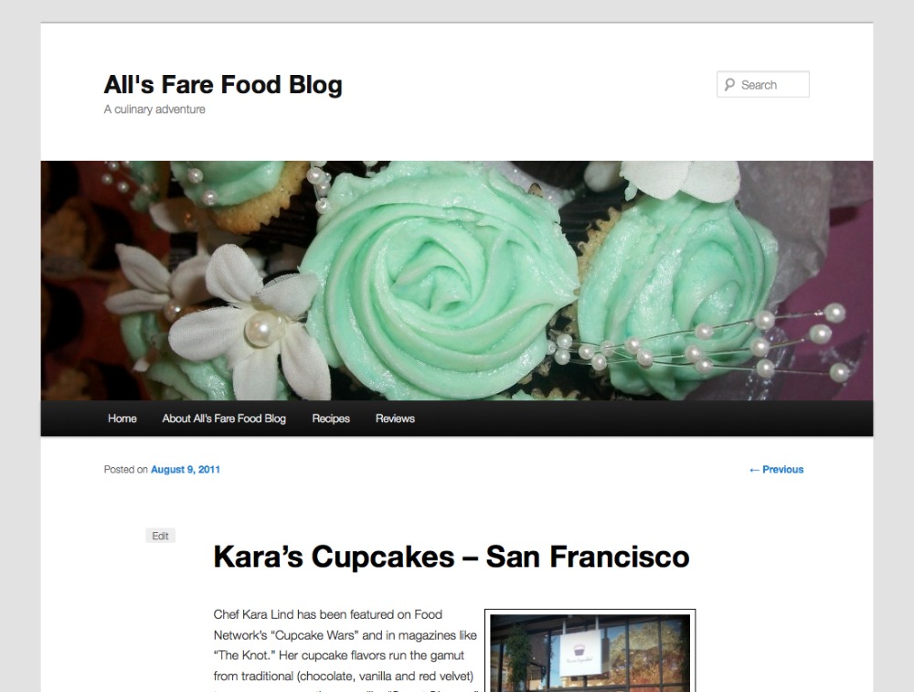The width and height of the screenshot is (914, 692).
Task: Go to the Home menu item
Action: click(x=122, y=419)
